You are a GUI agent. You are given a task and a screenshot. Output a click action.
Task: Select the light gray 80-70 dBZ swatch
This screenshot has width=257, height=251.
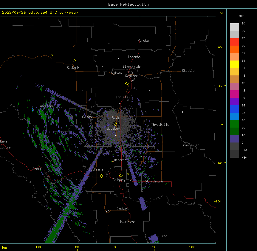tap(234, 27)
